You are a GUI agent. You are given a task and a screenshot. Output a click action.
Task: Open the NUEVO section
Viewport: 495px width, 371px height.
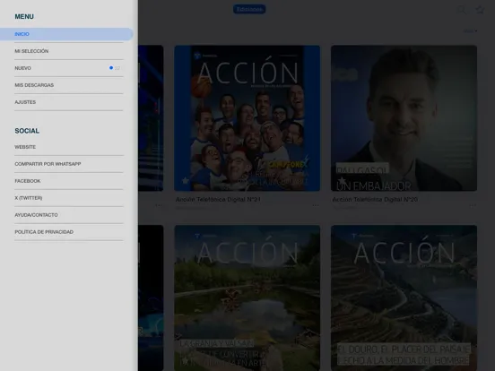pos(69,68)
